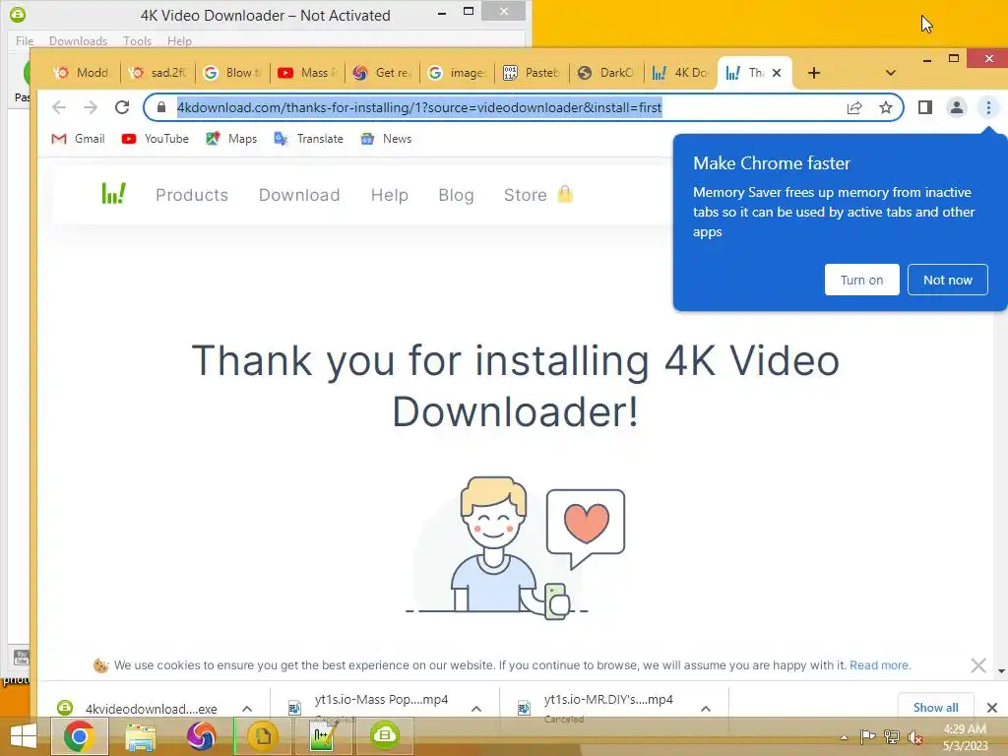Switch to the 4K Do tab

coord(681,73)
